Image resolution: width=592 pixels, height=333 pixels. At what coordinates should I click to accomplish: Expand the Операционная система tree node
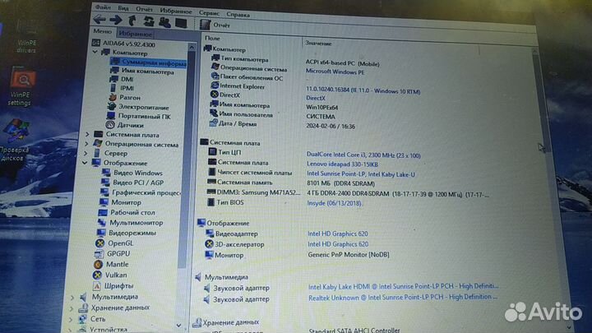click(86, 143)
